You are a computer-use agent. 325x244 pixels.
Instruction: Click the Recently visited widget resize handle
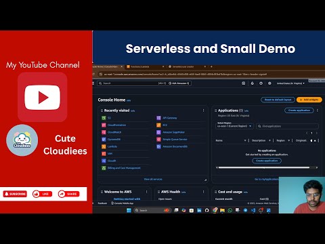pyautogui.click(x=205, y=180)
